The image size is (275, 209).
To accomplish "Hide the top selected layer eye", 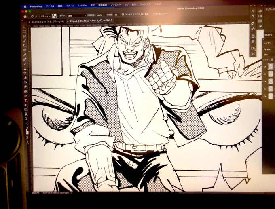I will point(265,66).
